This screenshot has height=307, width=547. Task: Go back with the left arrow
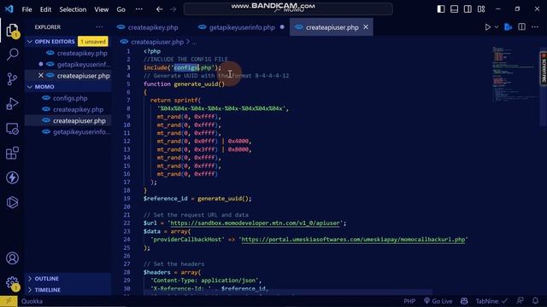(160, 9)
